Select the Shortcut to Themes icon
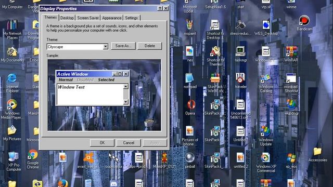 [x=215, y=56]
